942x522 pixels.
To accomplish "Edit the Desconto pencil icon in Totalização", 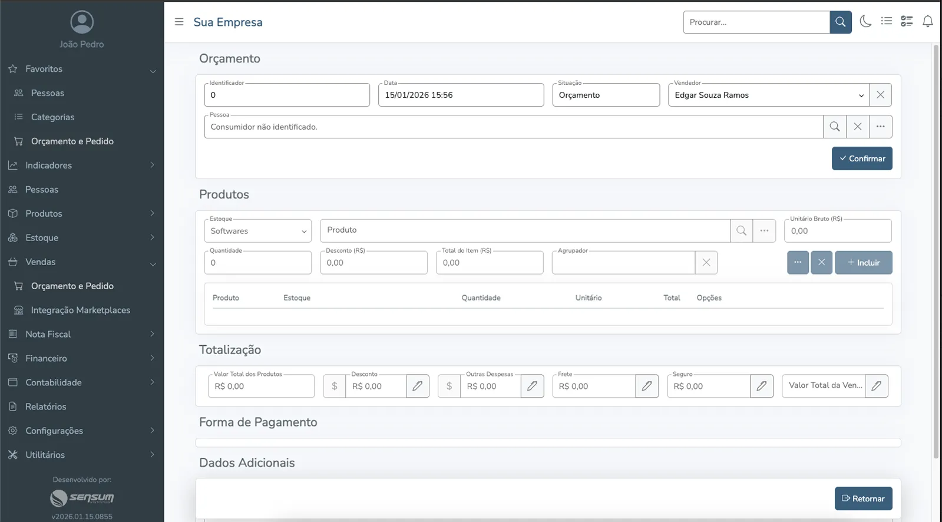I will pos(417,386).
